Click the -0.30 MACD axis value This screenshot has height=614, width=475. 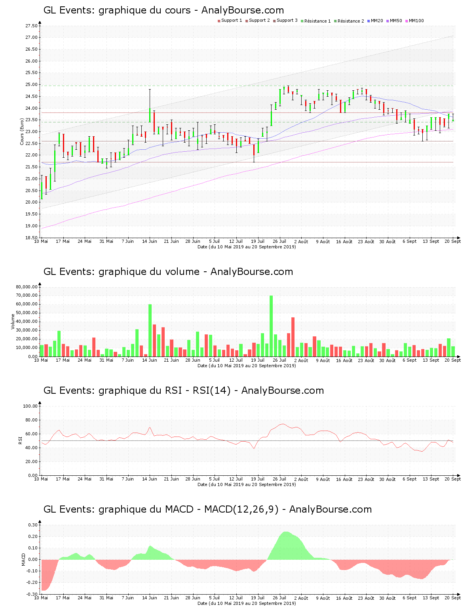(32, 594)
